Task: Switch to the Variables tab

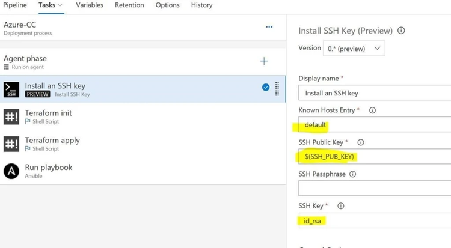Action: tap(90, 5)
